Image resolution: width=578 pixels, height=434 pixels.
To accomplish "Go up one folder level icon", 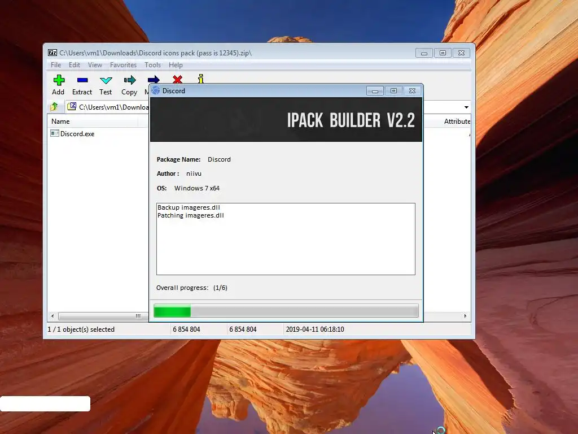I will point(54,107).
